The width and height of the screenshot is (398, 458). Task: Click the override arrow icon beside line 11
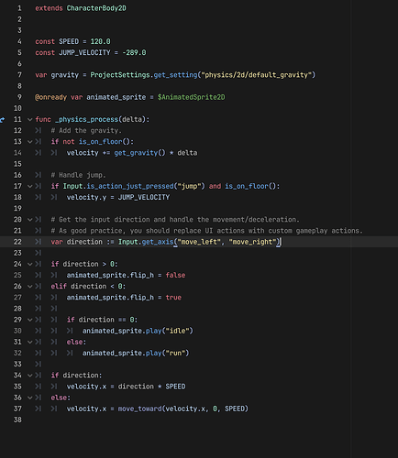(x=2, y=120)
